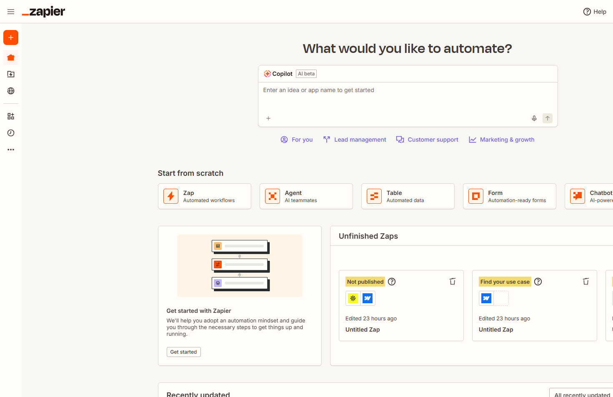Open the globe icon in sidebar

(11, 91)
